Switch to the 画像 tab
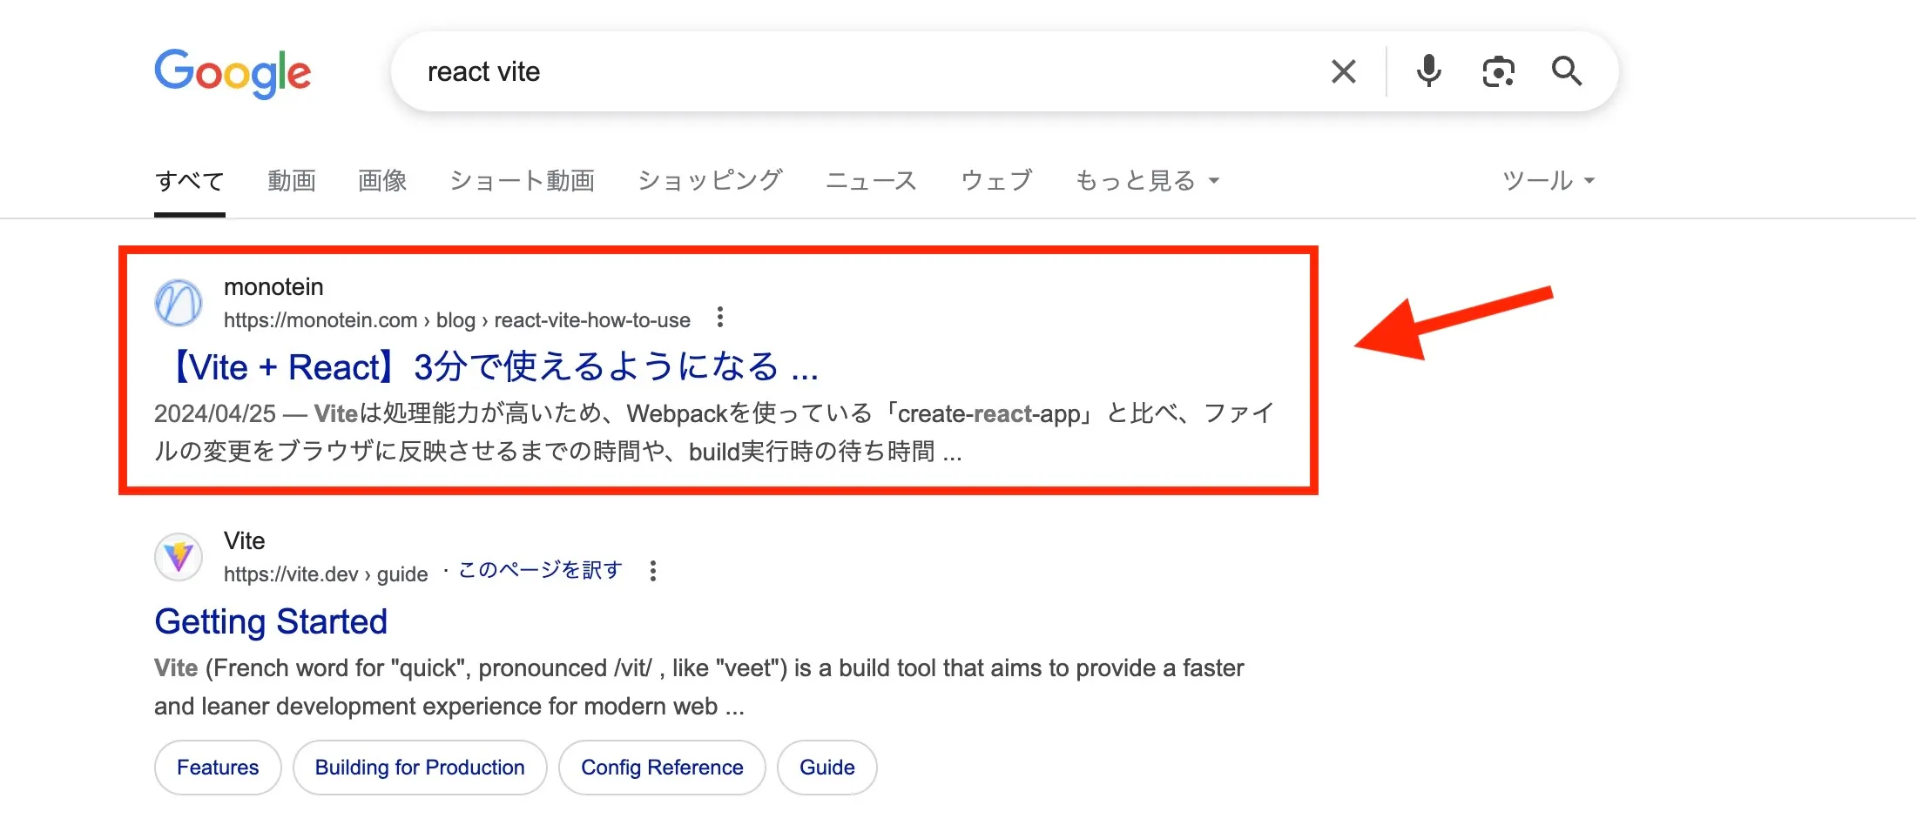Image resolution: width=1916 pixels, height=825 pixels. click(382, 180)
